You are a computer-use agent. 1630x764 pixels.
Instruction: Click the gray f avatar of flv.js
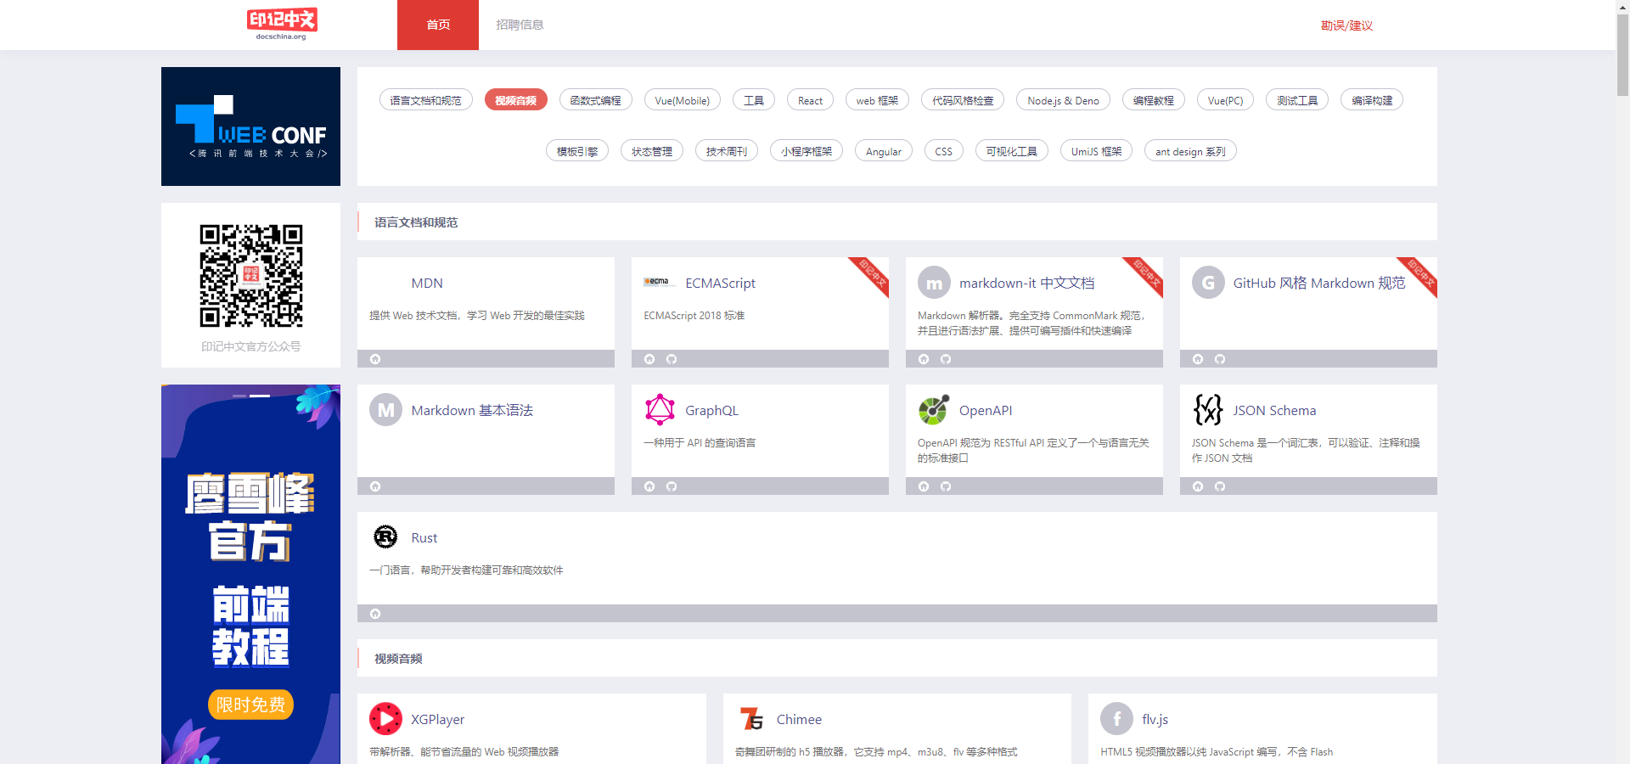pyautogui.click(x=1116, y=719)
